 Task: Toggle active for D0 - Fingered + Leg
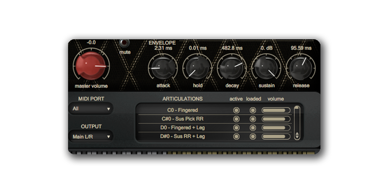pos(237,128)
